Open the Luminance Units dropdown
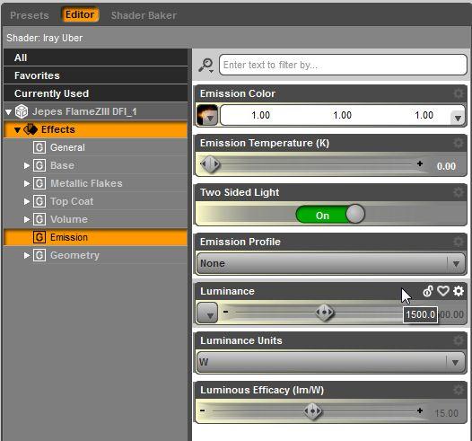 (x=331, y=362)
